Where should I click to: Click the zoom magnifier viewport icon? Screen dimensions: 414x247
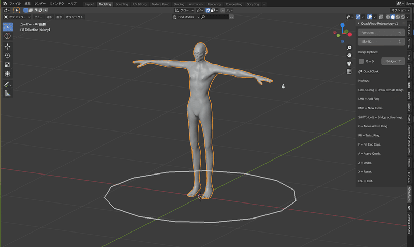[x=349, y=48]
